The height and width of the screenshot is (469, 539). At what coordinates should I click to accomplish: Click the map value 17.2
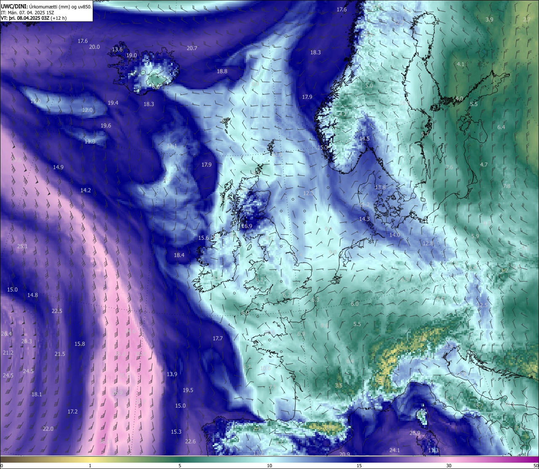[72, 412]
